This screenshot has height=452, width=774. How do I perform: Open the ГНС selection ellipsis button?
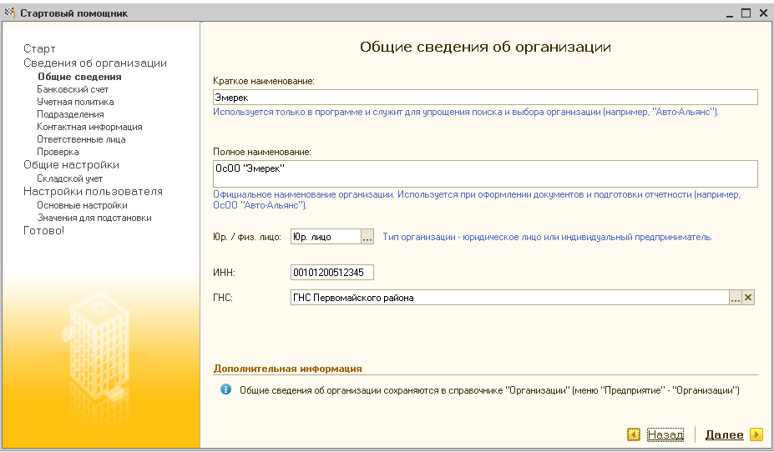point(736,298)
